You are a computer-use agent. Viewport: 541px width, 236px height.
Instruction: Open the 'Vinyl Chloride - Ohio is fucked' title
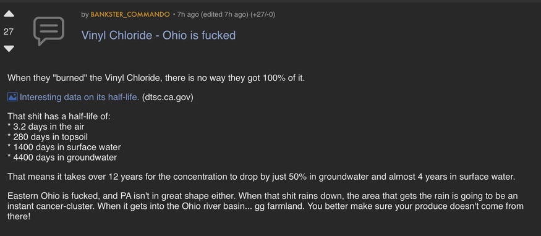coord(158,35)
